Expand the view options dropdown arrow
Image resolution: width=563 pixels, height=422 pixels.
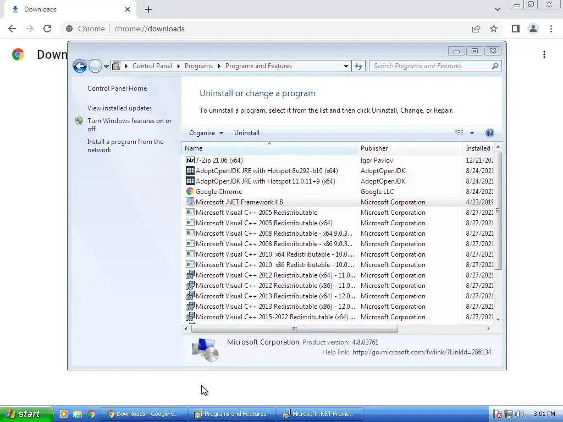[472, 133]
